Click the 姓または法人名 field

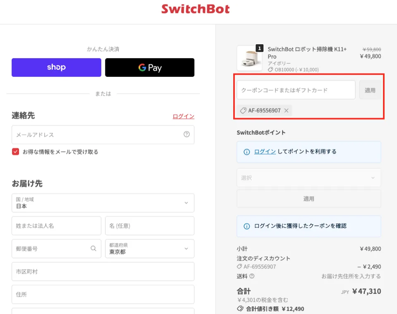(56, 226)
